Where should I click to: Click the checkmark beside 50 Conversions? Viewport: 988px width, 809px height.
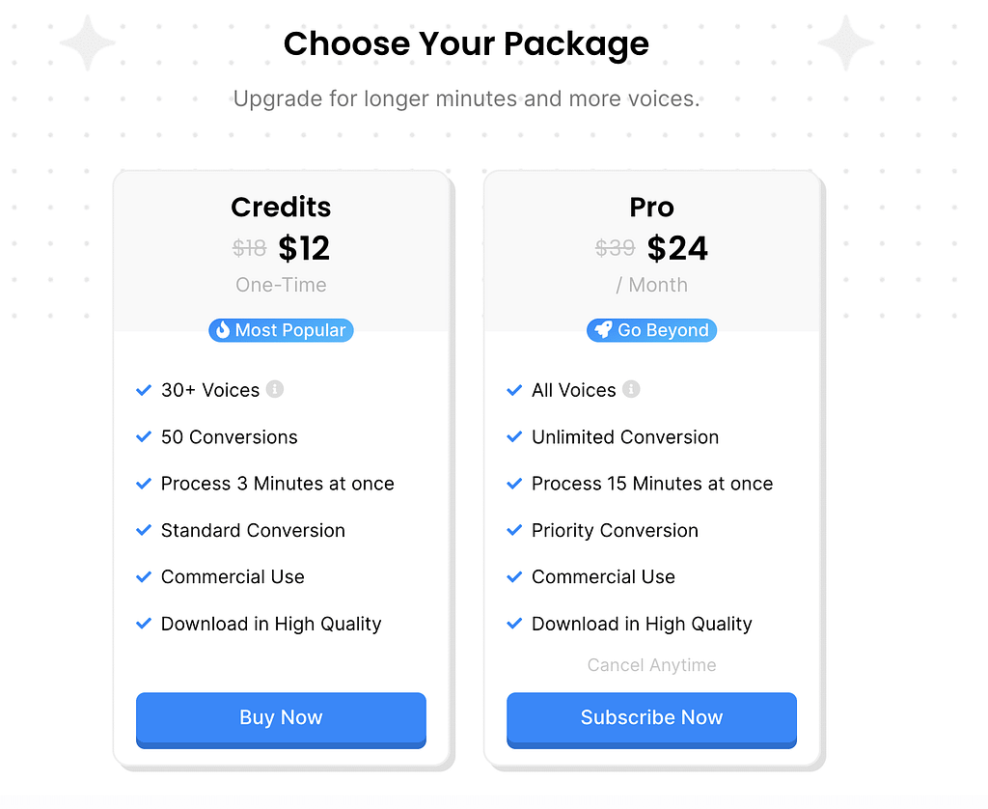pos(144,436)
